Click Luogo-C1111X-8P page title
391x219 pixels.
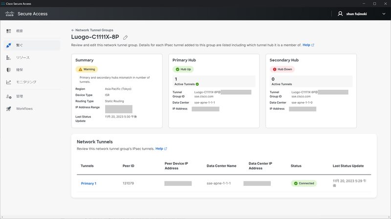(95, 37)
